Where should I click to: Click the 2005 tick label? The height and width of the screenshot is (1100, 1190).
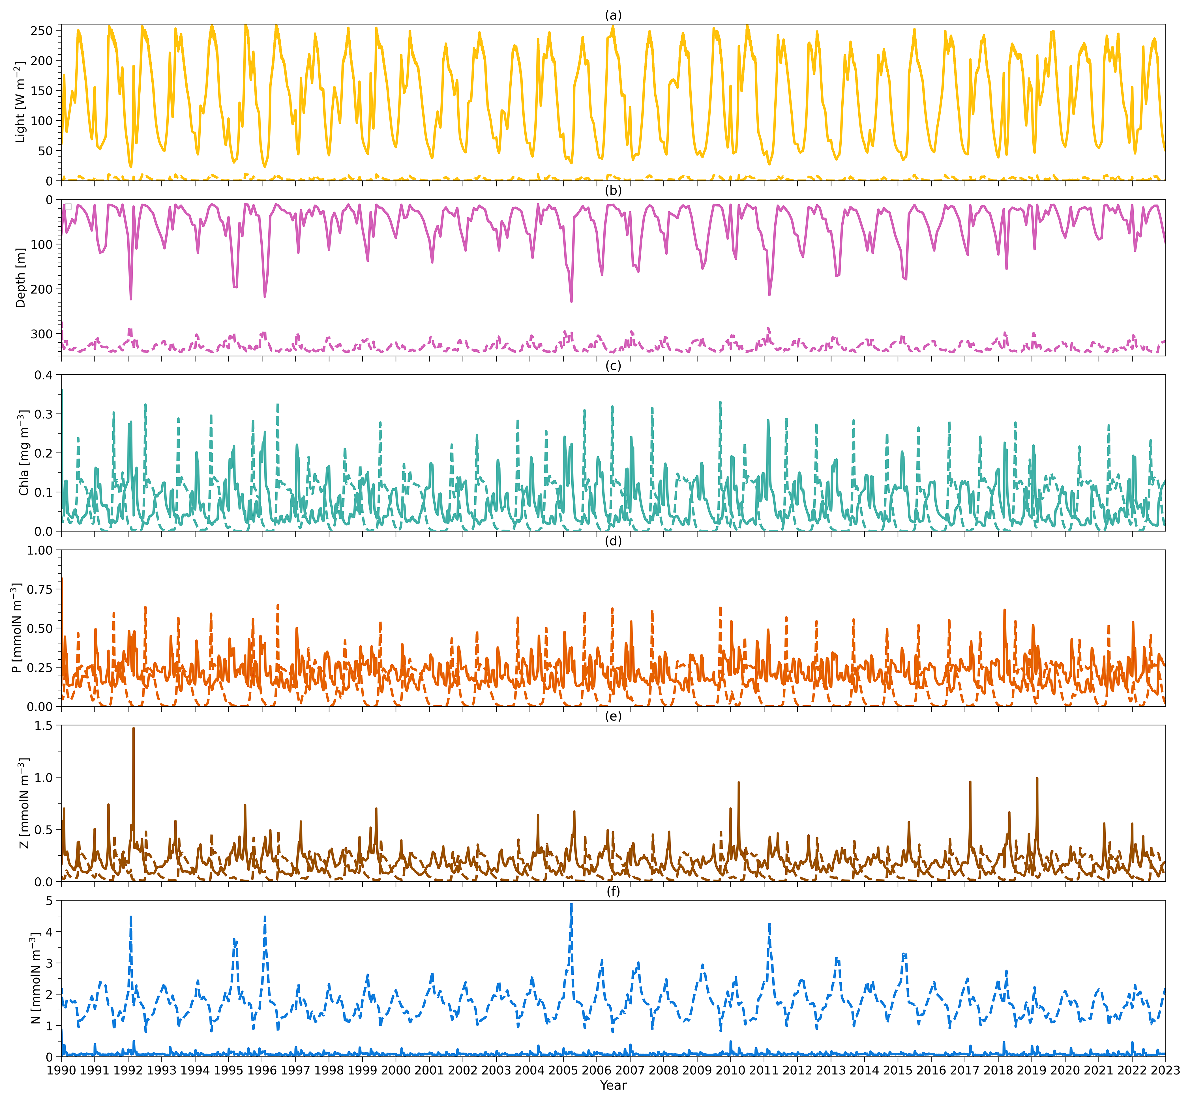click(563, 1070)
